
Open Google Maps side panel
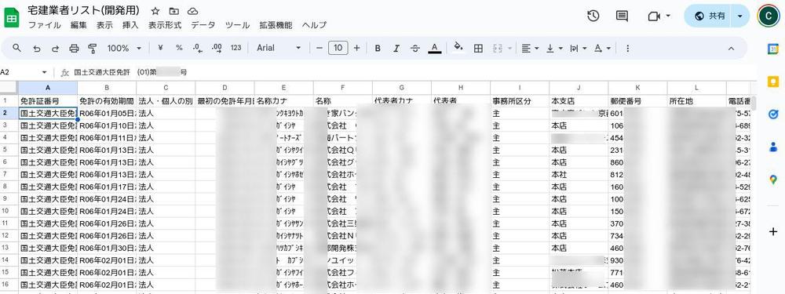click(x=773, y=180)
